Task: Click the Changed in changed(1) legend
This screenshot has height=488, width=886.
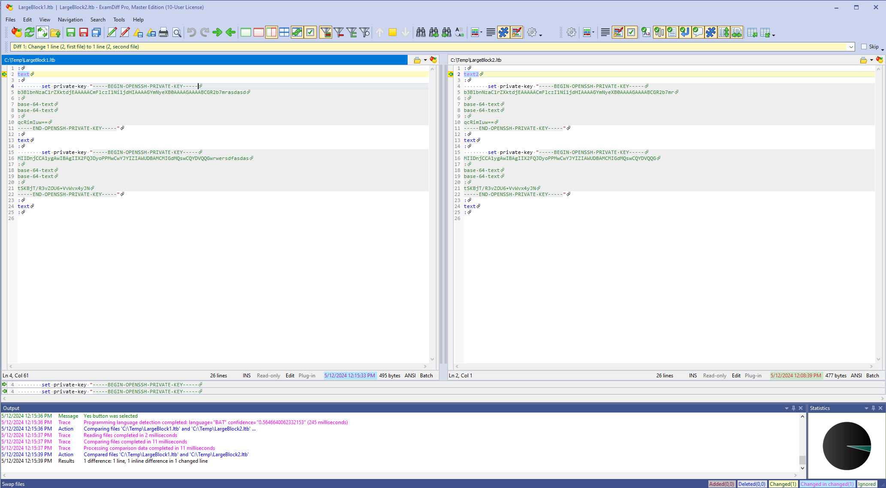Action: (827, 484)
